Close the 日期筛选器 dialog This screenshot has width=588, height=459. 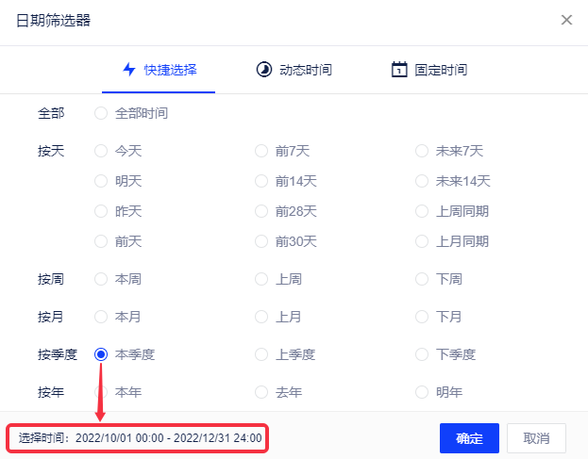566,20
